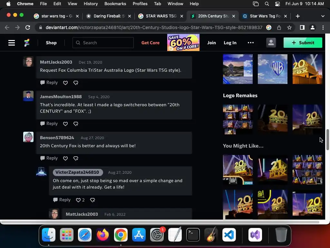Click the gray user avatar icon in header

click(x=271, y=43)
